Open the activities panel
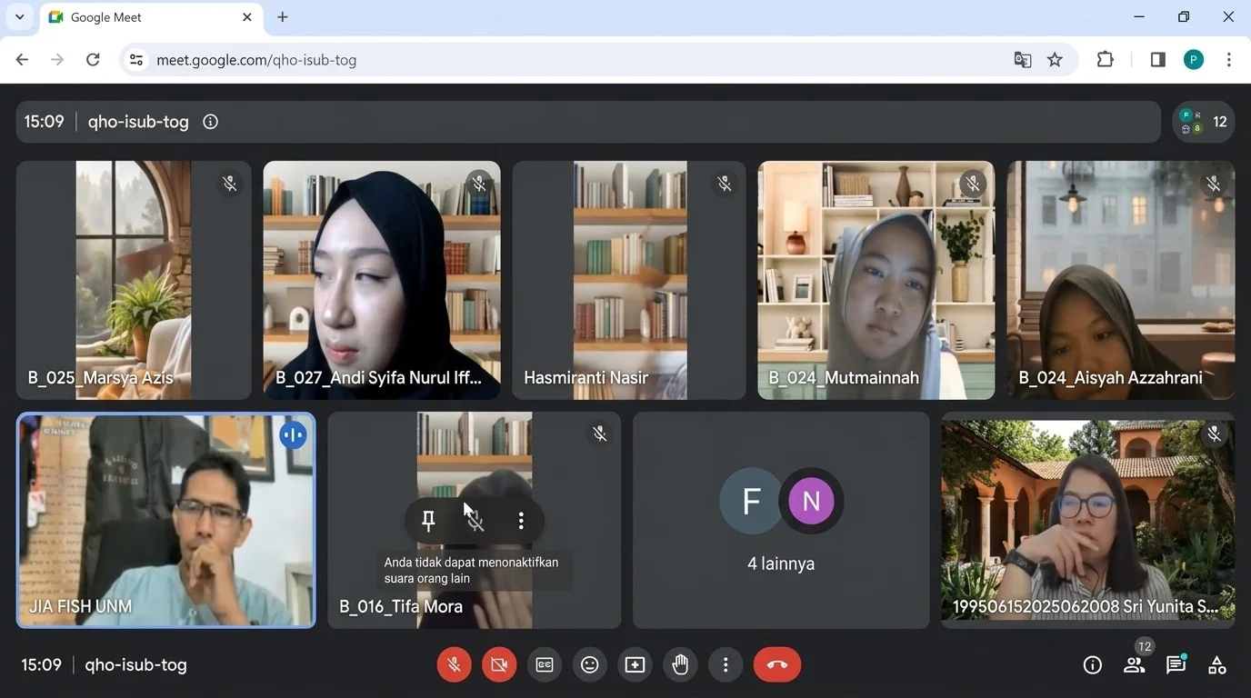Screen dimensions: 1251x698 (x=1217, y=665)
